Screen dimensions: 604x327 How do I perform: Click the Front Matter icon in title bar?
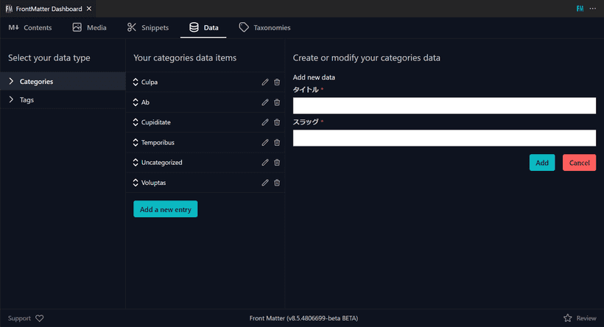pyautogui.click(x=578, y=8)
